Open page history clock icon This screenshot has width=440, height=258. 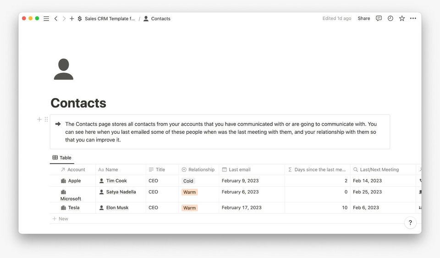(x=390, y=18)
